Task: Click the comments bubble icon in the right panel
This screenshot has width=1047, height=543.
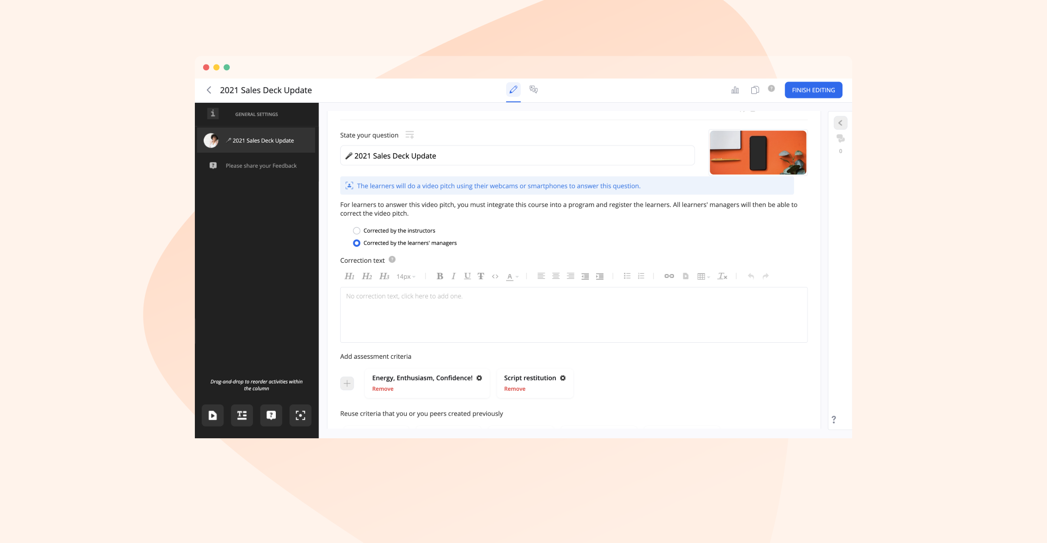Action: tap(841, 139)
